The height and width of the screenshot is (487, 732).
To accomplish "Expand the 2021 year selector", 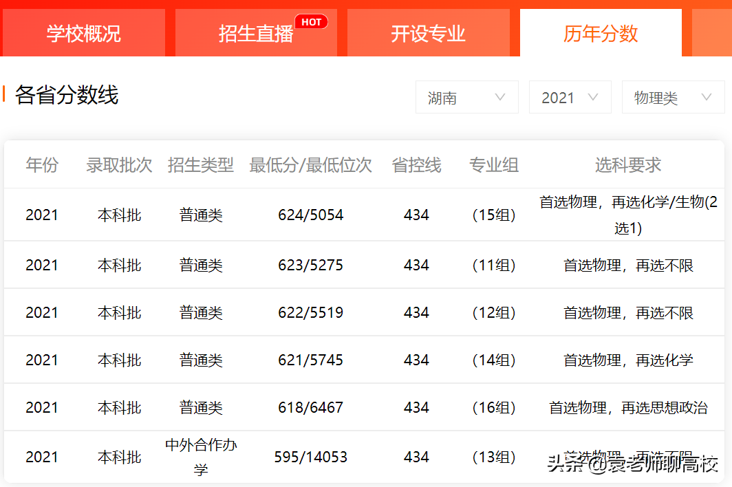I will click(x=570, y=97).
